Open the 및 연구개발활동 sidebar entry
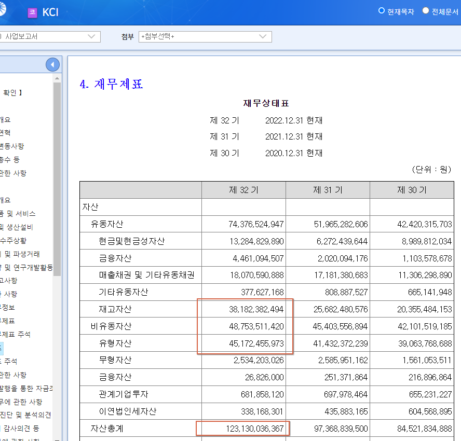This screenshot has height=441, width=461. [26, 267]
